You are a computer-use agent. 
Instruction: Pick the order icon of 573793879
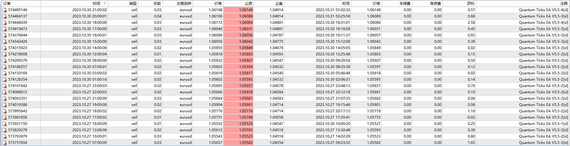tap(5, 136)
